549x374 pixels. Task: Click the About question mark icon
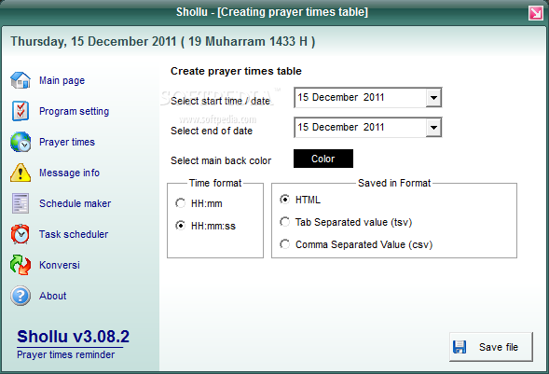tap(21, 296)
